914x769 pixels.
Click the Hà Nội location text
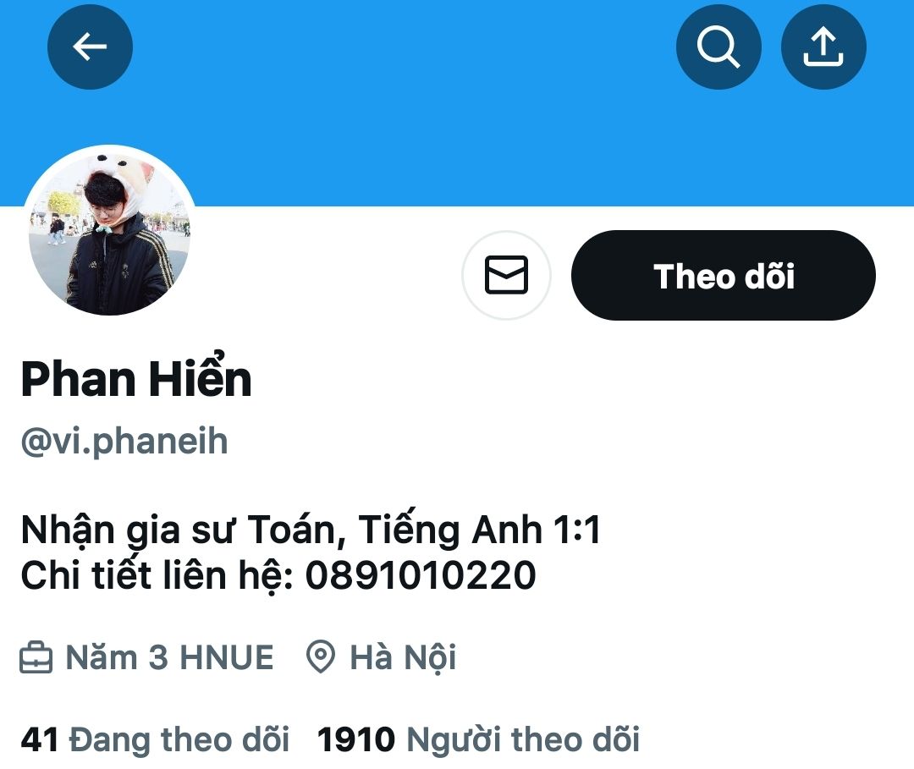point(403,657)
